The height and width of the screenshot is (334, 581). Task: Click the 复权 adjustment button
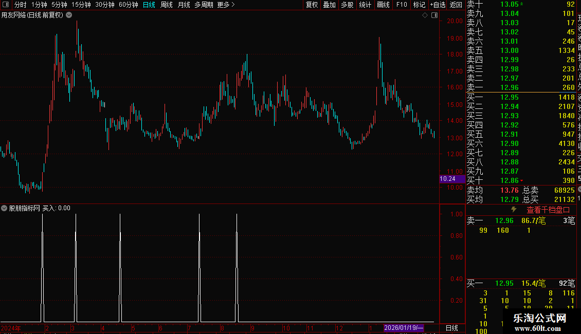point(312,5)
